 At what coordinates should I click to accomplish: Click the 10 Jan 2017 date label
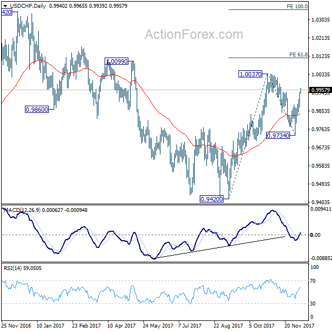point(50,325)
